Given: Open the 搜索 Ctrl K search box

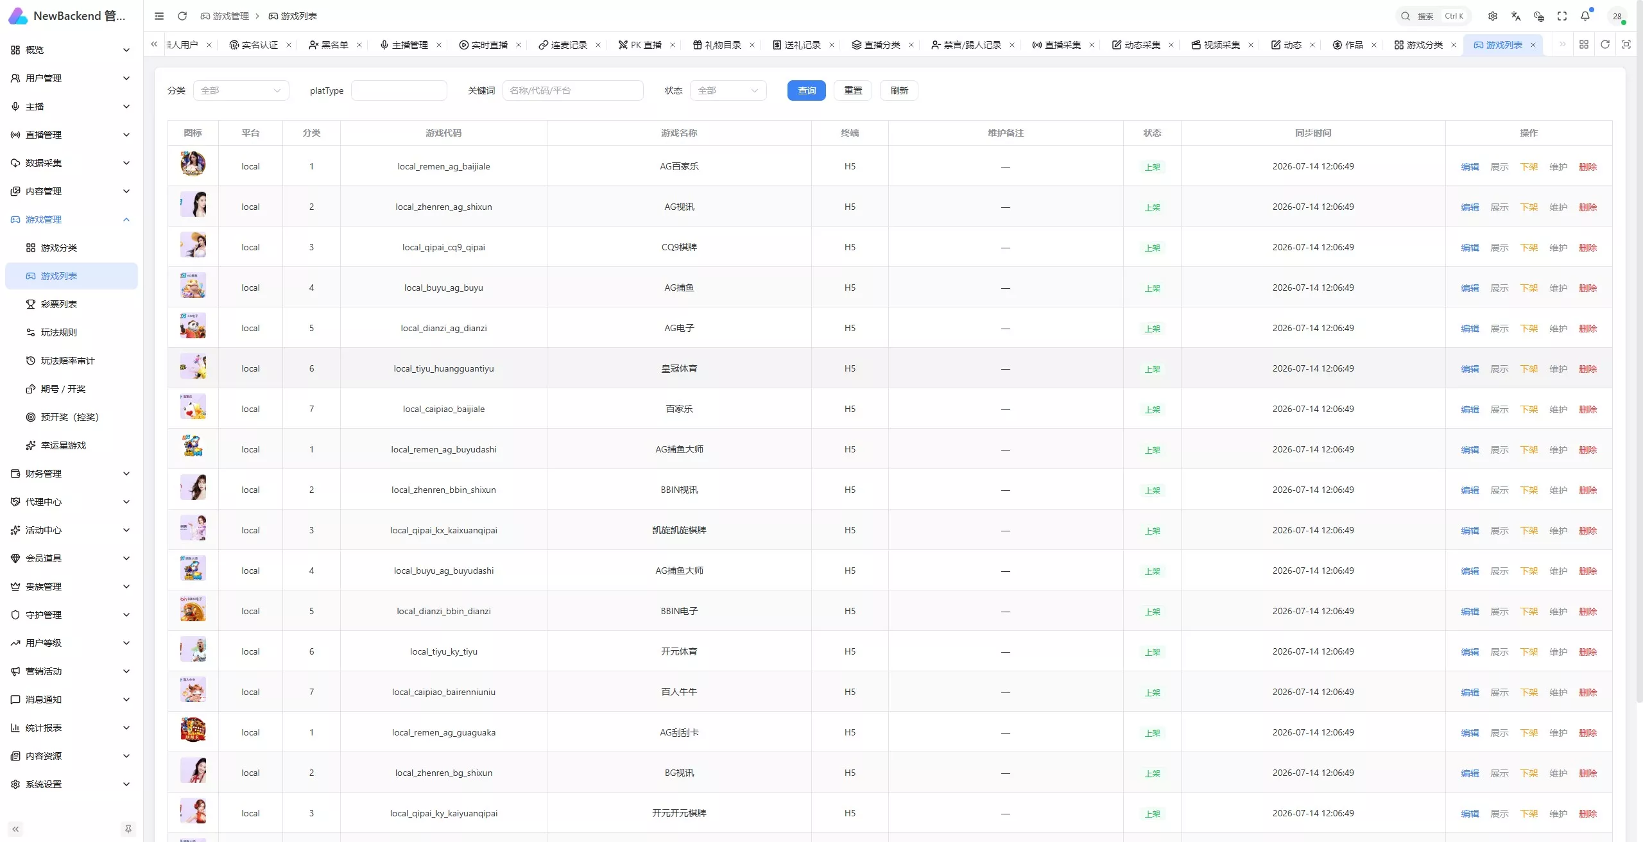Looking at the screenshot, I should (1434, 16).
